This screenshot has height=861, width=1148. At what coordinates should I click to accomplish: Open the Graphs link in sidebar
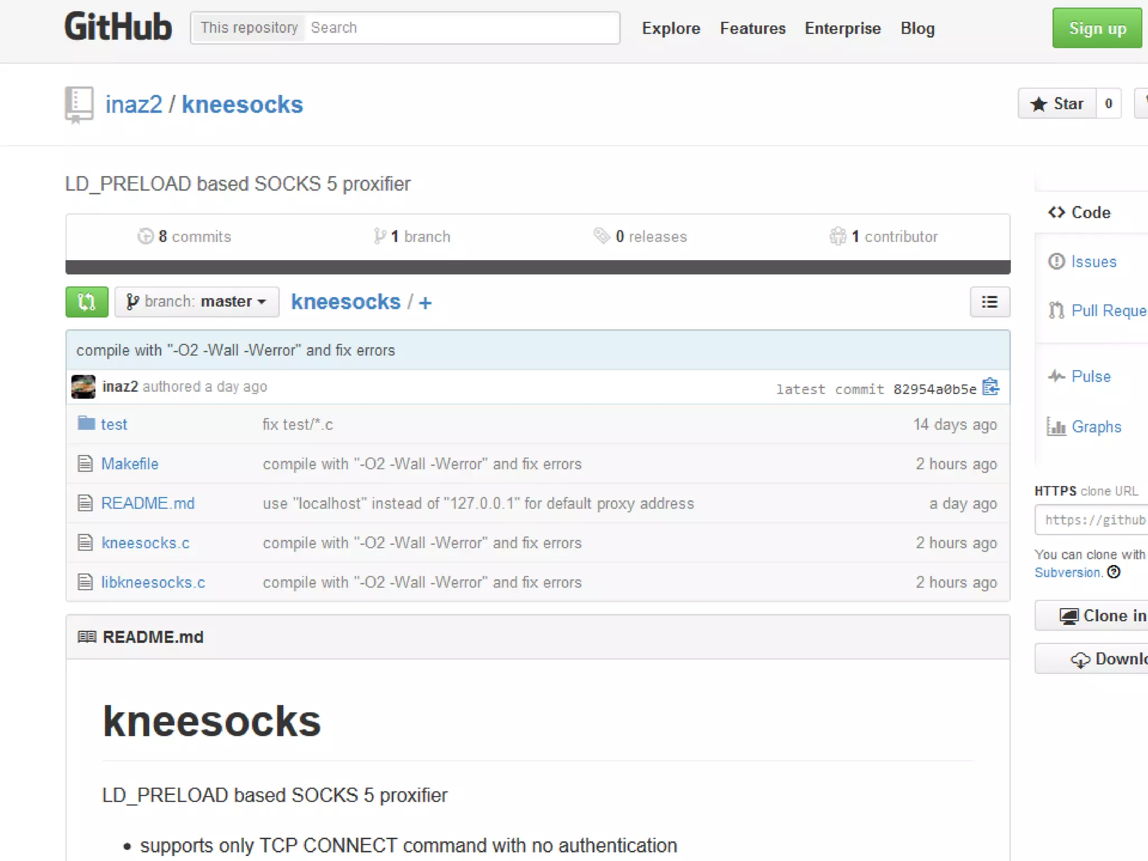[x=1096, y=427]
